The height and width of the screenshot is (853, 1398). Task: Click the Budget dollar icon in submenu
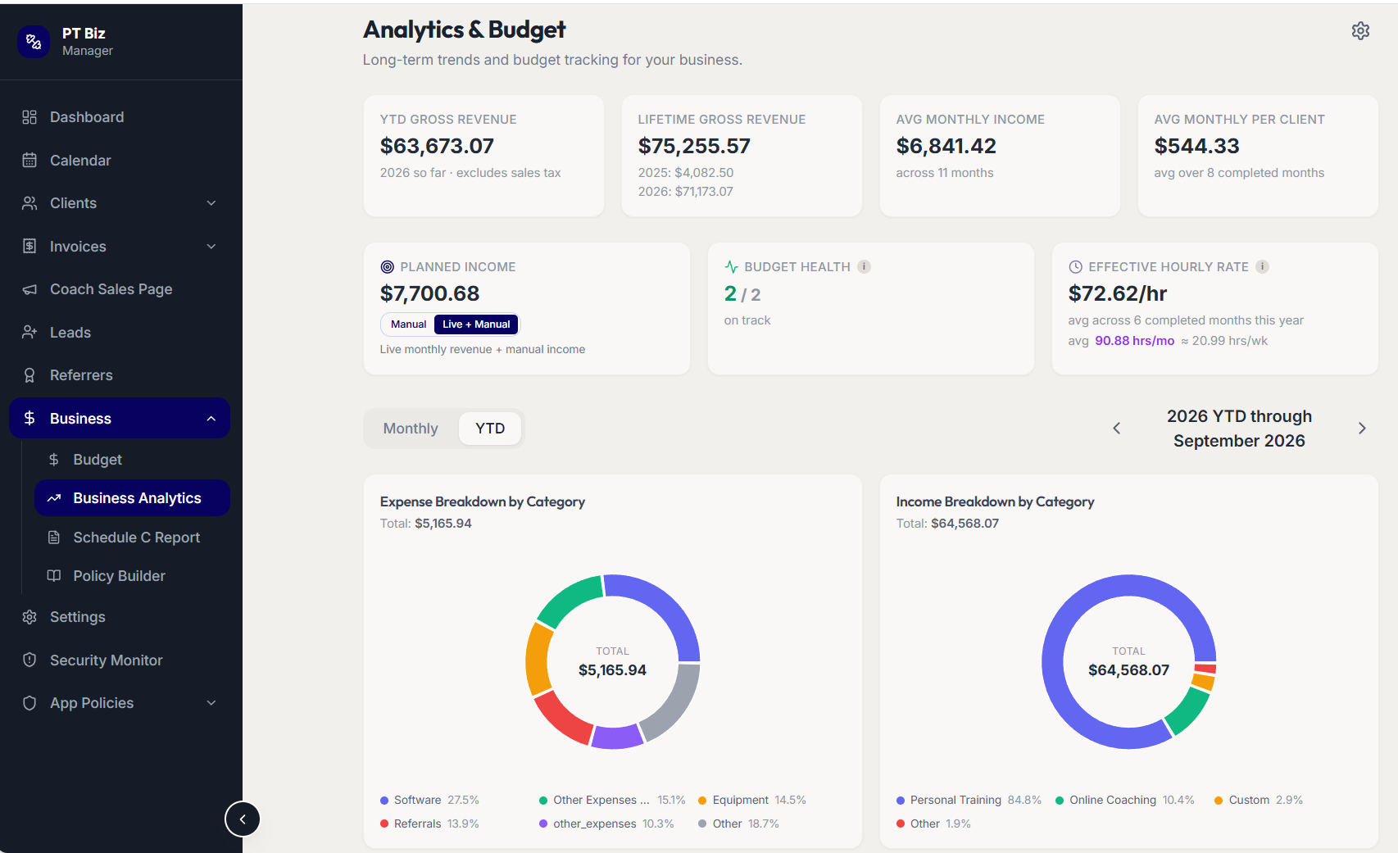[x=54, y=460]
